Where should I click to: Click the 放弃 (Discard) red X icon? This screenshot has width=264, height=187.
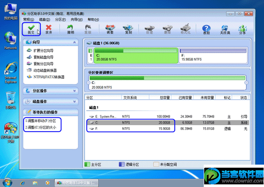tap(49, 29)
